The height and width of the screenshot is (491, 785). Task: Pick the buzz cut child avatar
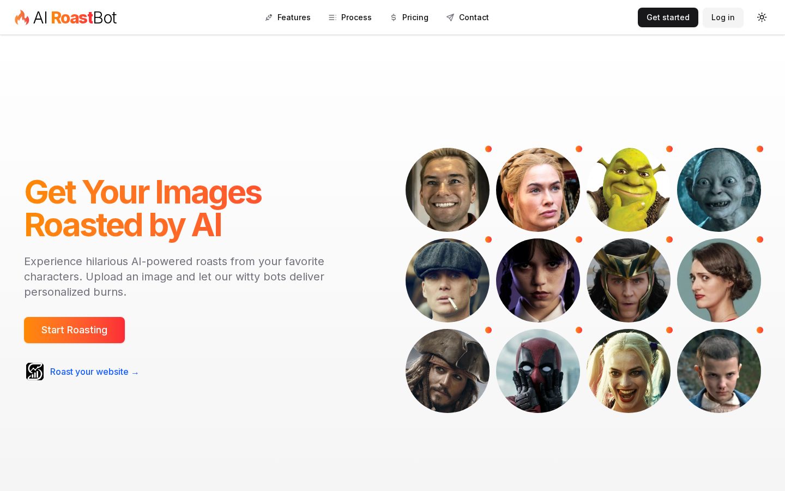click(719, 371)
